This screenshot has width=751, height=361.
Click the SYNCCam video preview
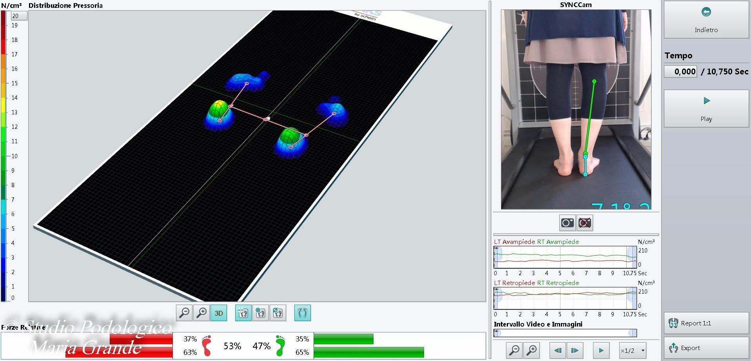[576, 110]
